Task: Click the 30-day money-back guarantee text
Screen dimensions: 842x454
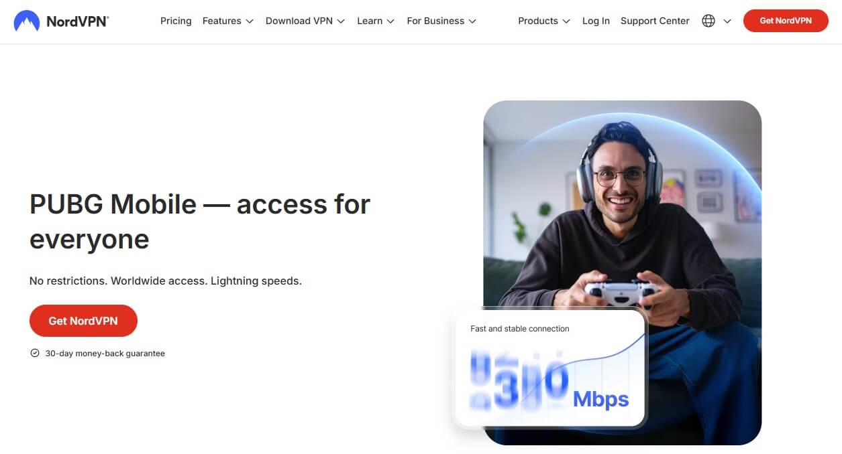Action: 105,353
